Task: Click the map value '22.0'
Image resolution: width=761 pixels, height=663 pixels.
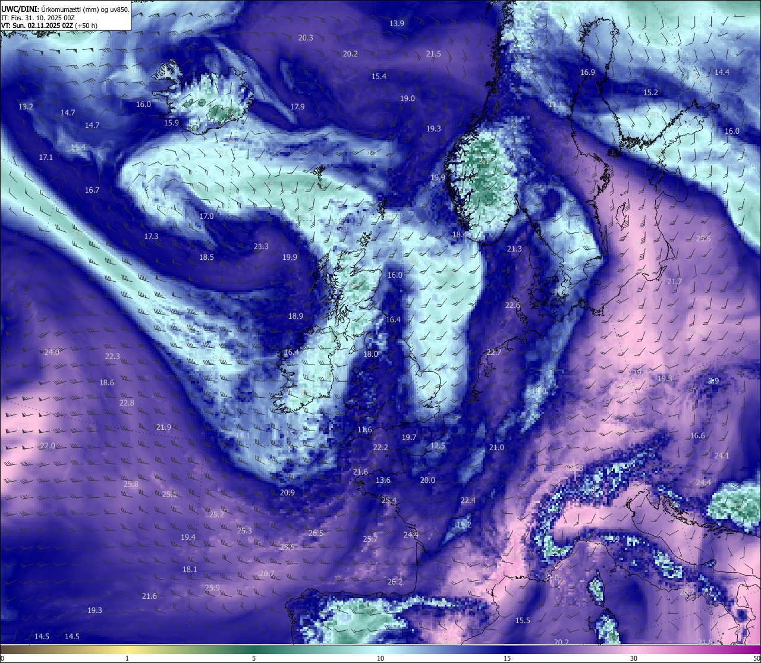Action: [x=48, y=445]
